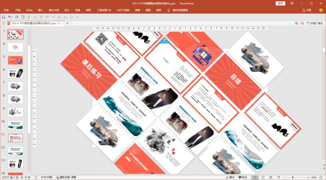The height and width of the screenshot is (180, 326).
Task: Click the 幻灯片 第3张 slide counter in status bar
Action: (16, 177)
